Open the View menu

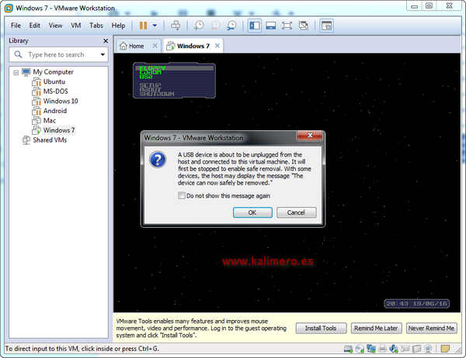(x=55, y=26)
